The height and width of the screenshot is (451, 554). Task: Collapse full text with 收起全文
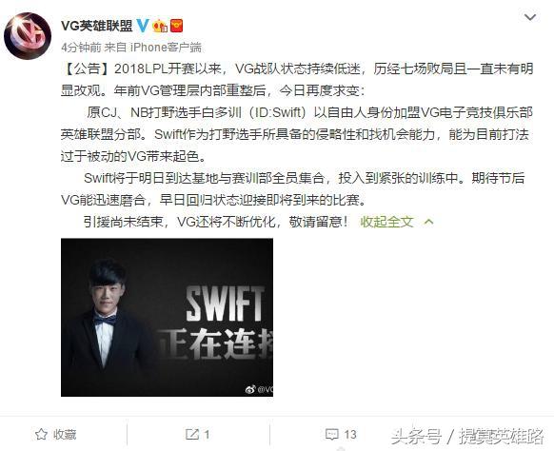point(386,222)
